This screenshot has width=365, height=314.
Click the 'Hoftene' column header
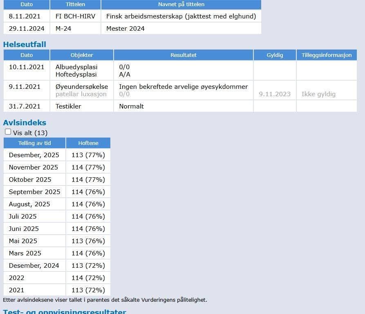(88, 143)
